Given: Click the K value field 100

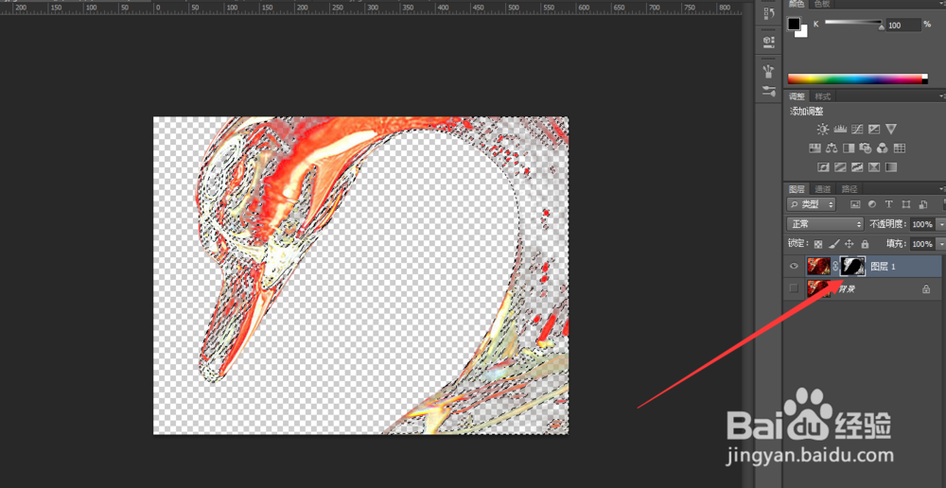Looking at the screenshot, I should [x=903, y=26].
